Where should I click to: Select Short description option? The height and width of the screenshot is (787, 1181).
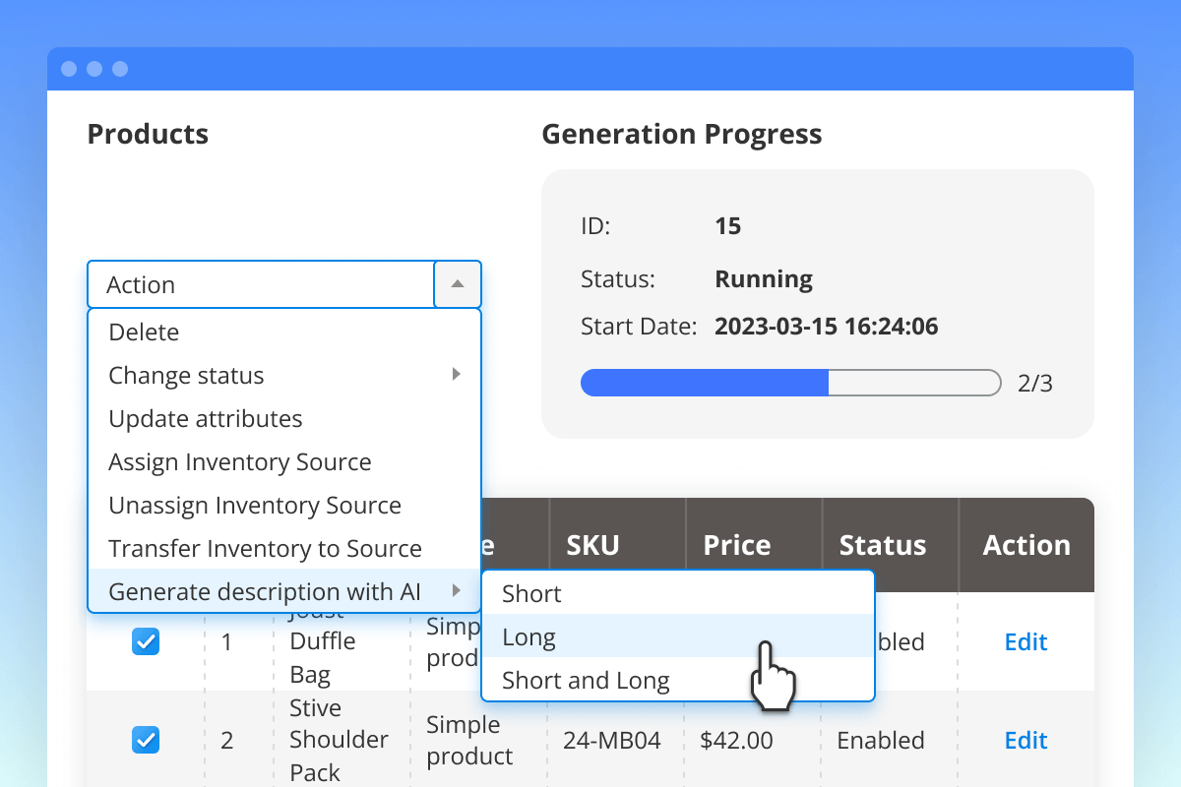click(x=531, y=594)
